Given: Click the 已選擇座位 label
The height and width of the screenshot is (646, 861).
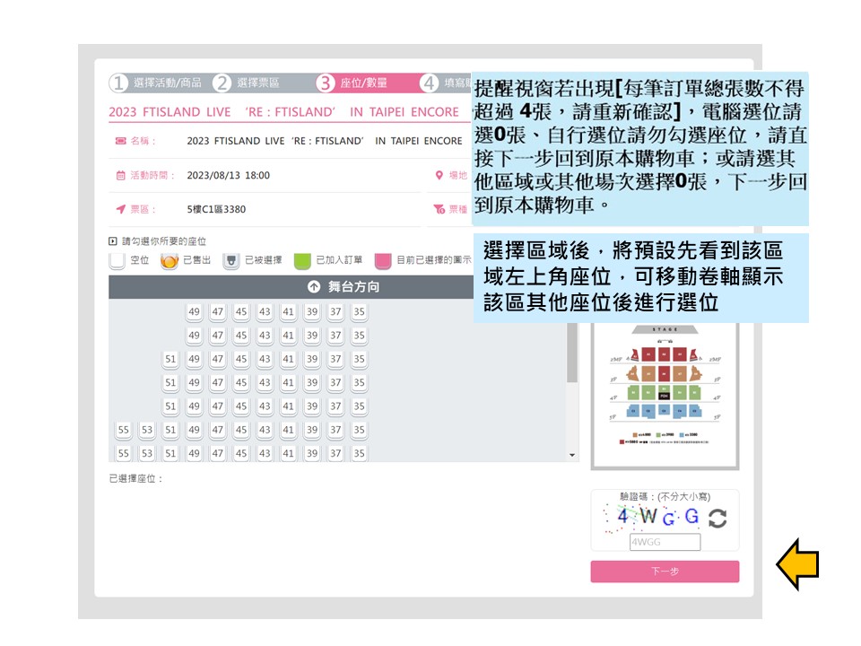Looking at the screenshot, I should 135,478.
